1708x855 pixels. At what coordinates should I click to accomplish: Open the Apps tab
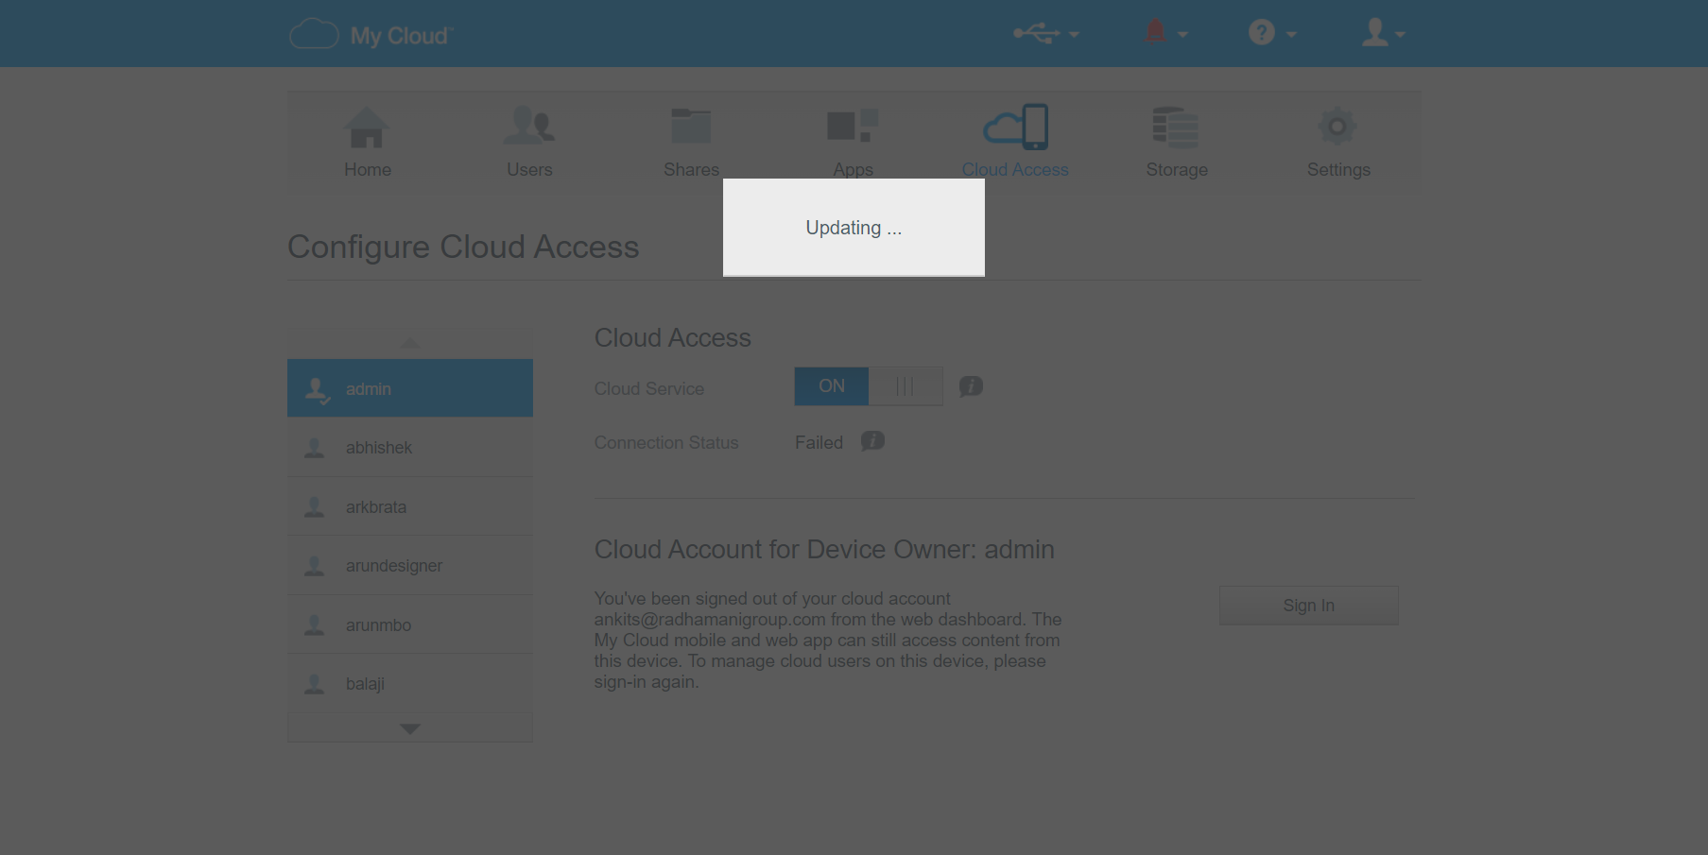pos(853,142)
